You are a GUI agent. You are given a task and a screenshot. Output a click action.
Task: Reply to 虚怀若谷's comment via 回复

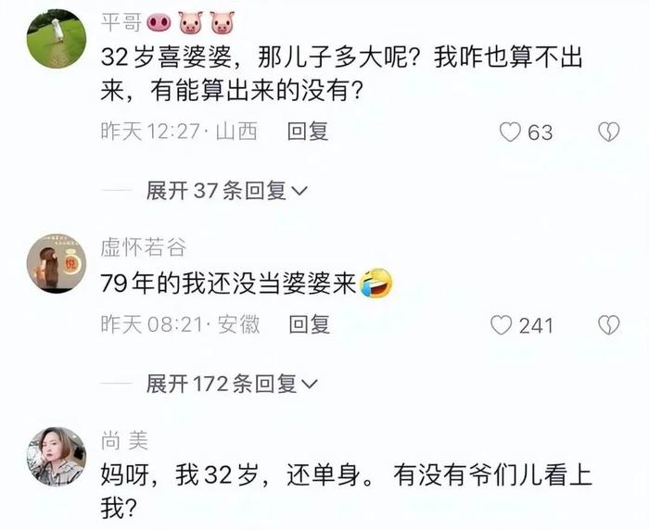click(x=309, y=324)
